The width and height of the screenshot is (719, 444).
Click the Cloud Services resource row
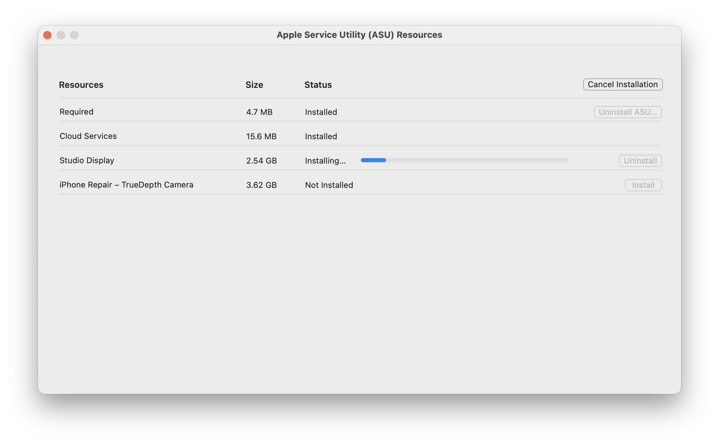coord(205,136)
